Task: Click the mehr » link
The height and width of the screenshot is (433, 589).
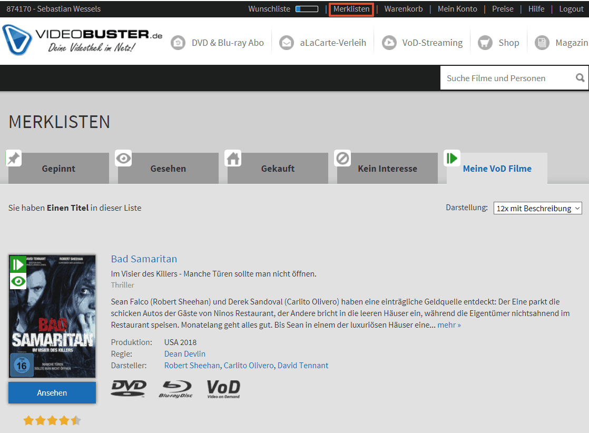Action: point(449,325)
